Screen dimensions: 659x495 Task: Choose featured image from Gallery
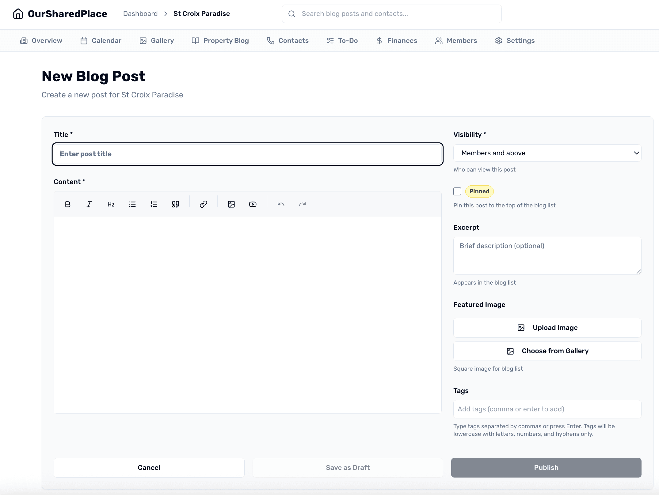[547, 351]
